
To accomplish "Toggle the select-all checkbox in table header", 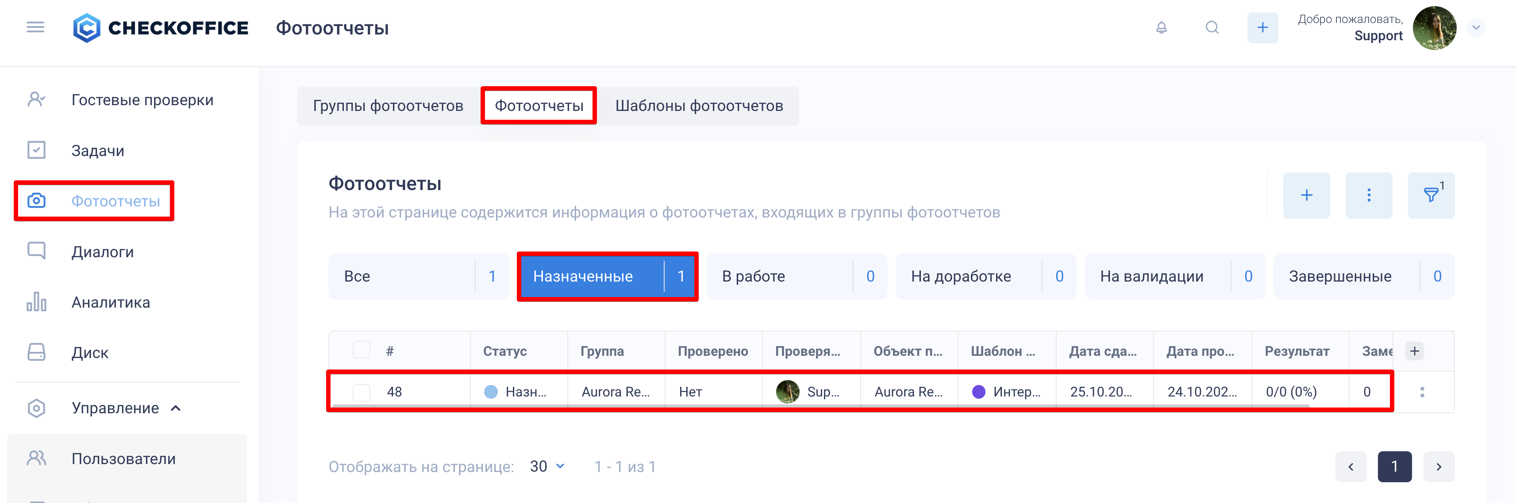I will pos(362,350).
